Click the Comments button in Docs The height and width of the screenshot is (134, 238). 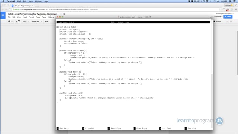click(218, 17)
